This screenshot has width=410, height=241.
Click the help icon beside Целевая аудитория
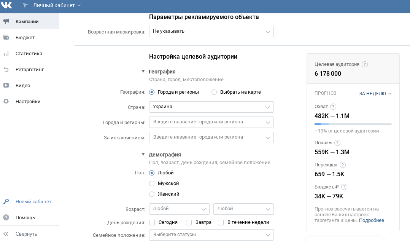pyautogui.click(x=365, y=65)
